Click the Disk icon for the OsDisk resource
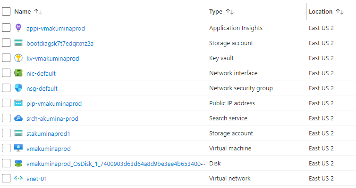This screenshot has height=188, width=356. pyautogui.click(x=18, y=164)
